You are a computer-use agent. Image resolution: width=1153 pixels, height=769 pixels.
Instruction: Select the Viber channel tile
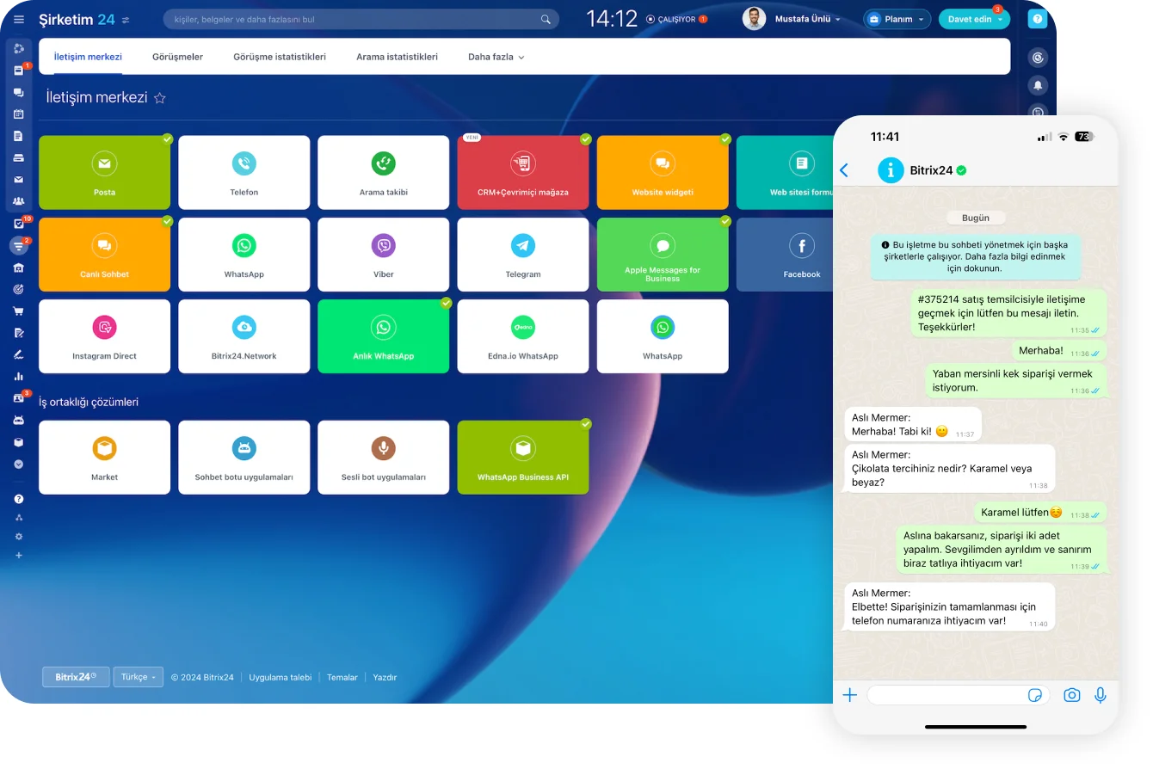click(x=384, y=255)
